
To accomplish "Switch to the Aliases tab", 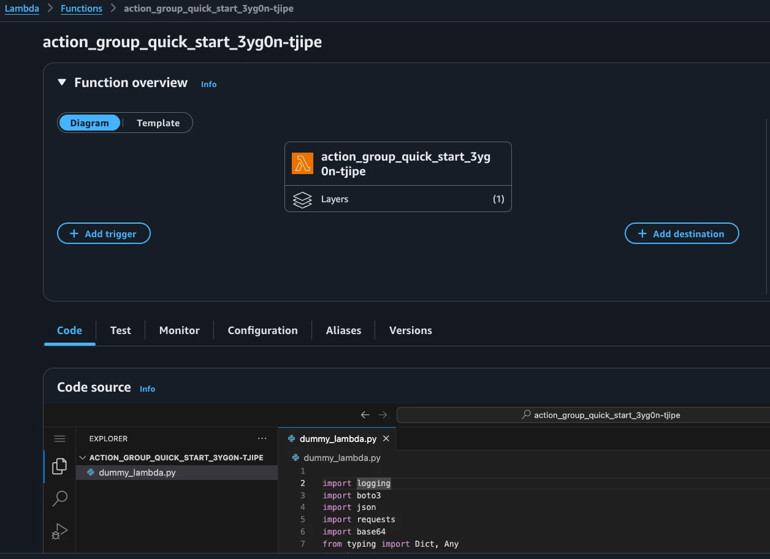I will point(343,330).
